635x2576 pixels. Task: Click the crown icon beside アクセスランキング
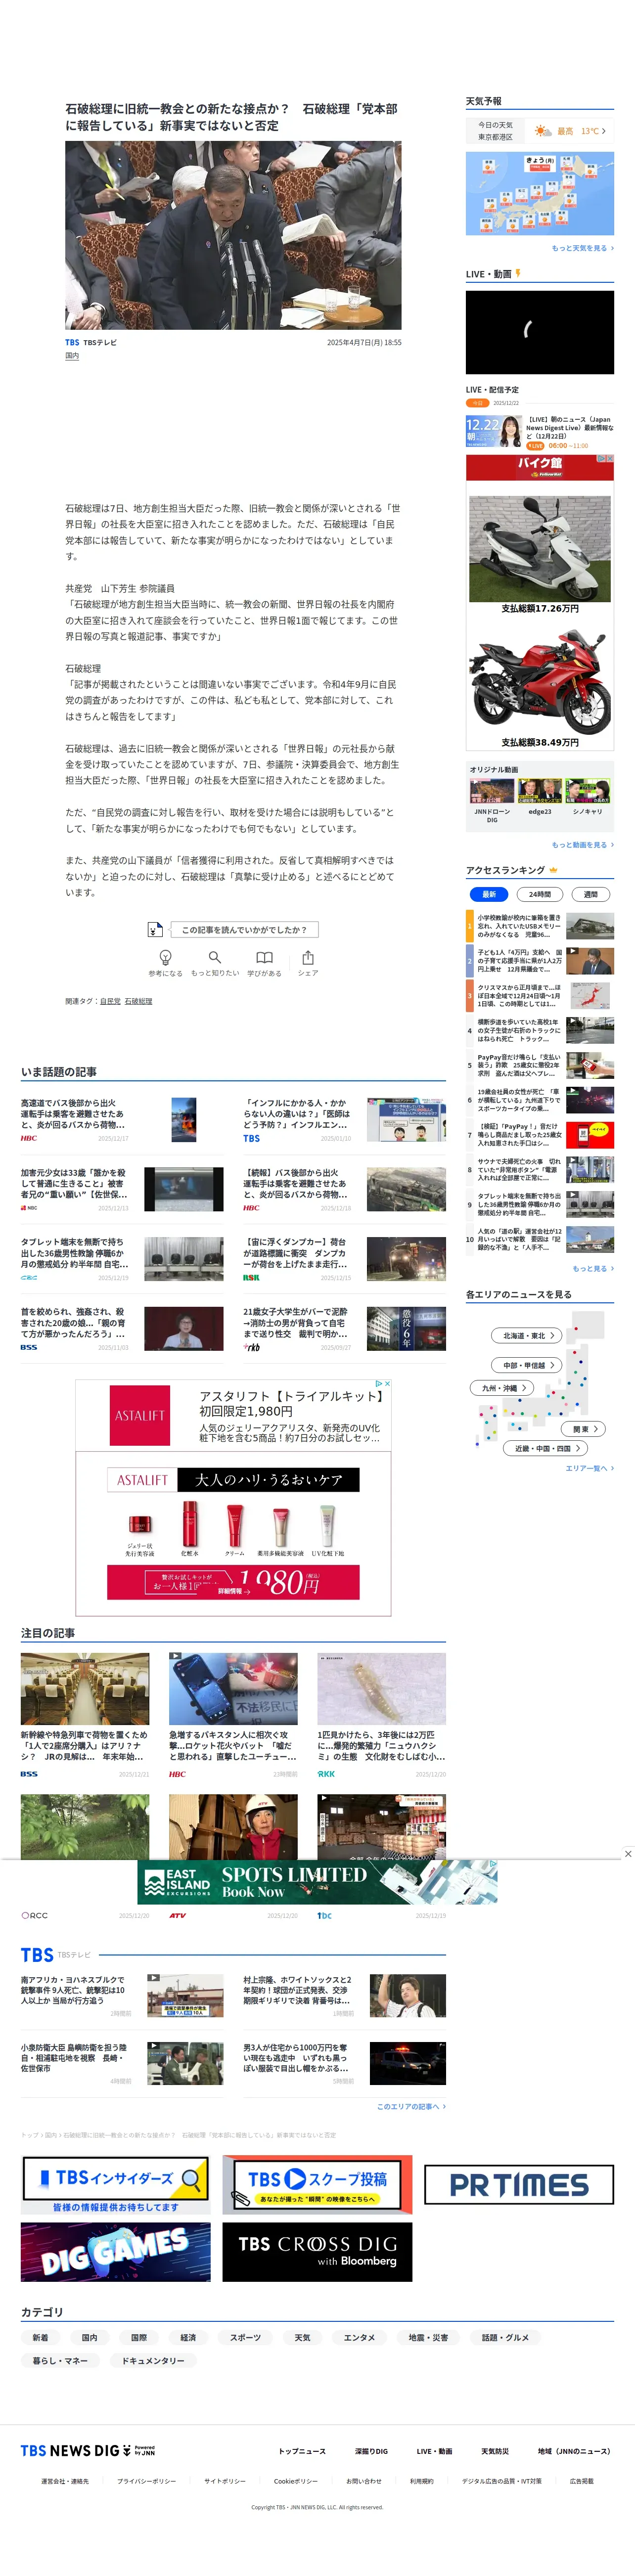coord(553,870)
